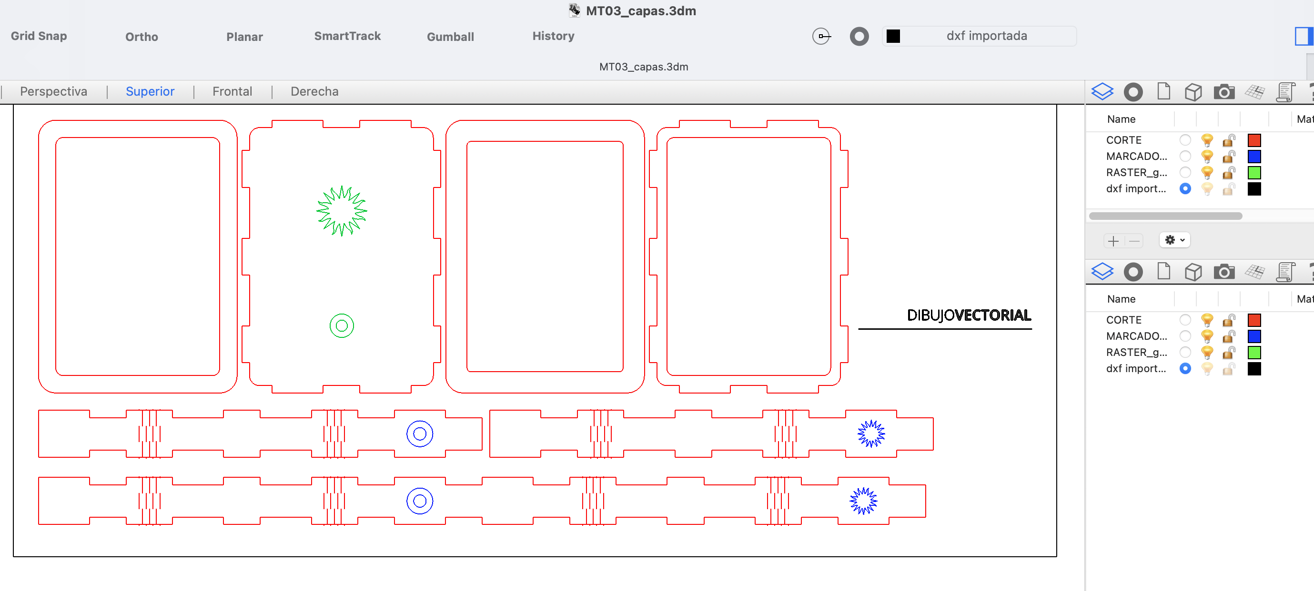Click the Properties page icon in top panel
The width and height of the screenshot is (1314, 591).
(1163, 92)
